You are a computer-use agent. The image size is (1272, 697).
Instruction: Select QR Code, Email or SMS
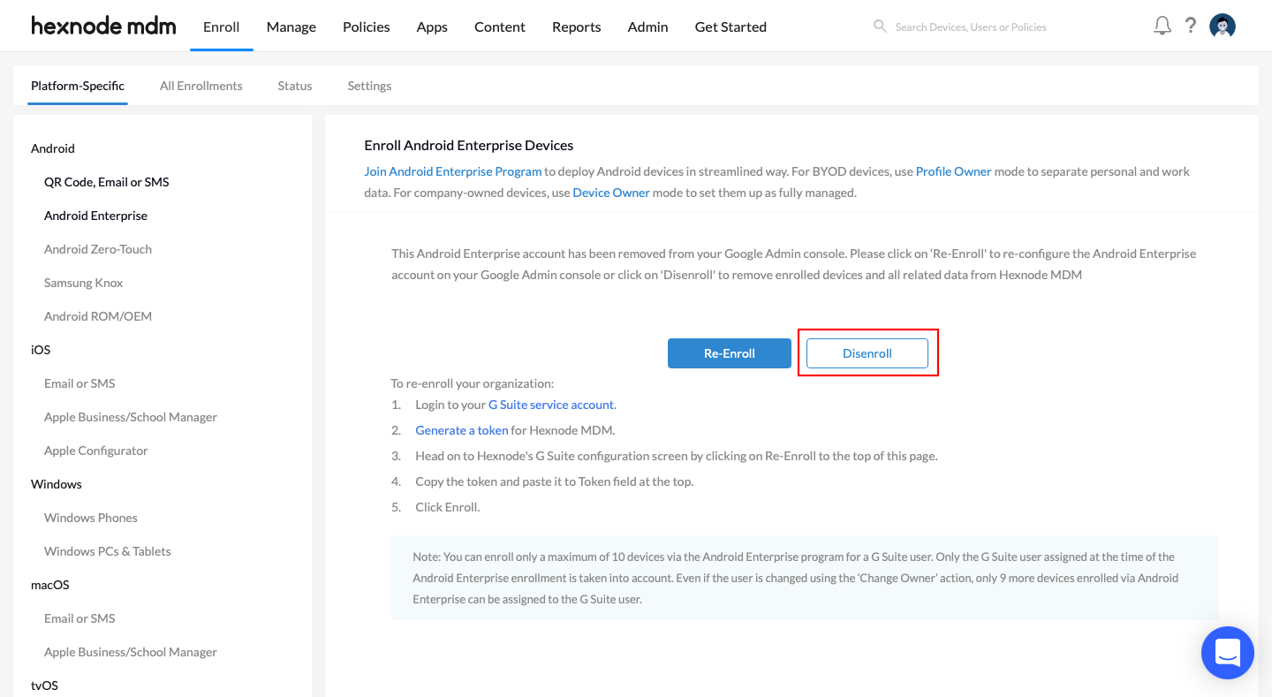tap(107, 182)
